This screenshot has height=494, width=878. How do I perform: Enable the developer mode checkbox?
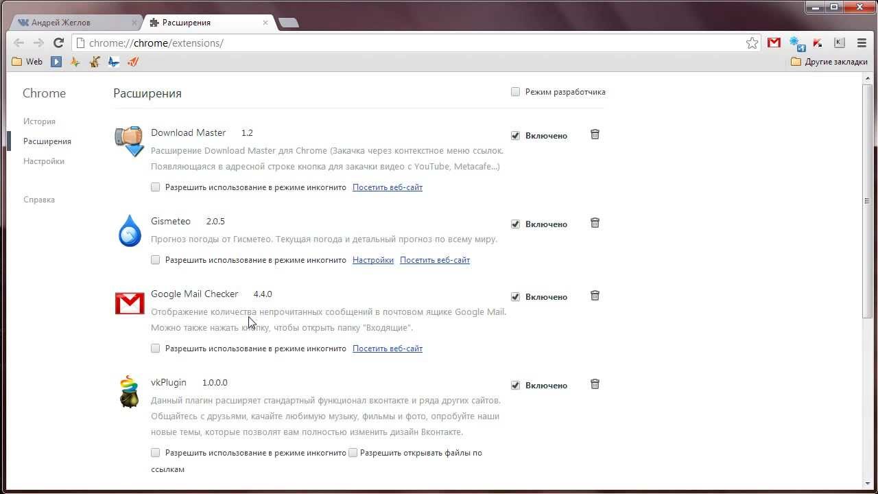click(x=515, y=92)
